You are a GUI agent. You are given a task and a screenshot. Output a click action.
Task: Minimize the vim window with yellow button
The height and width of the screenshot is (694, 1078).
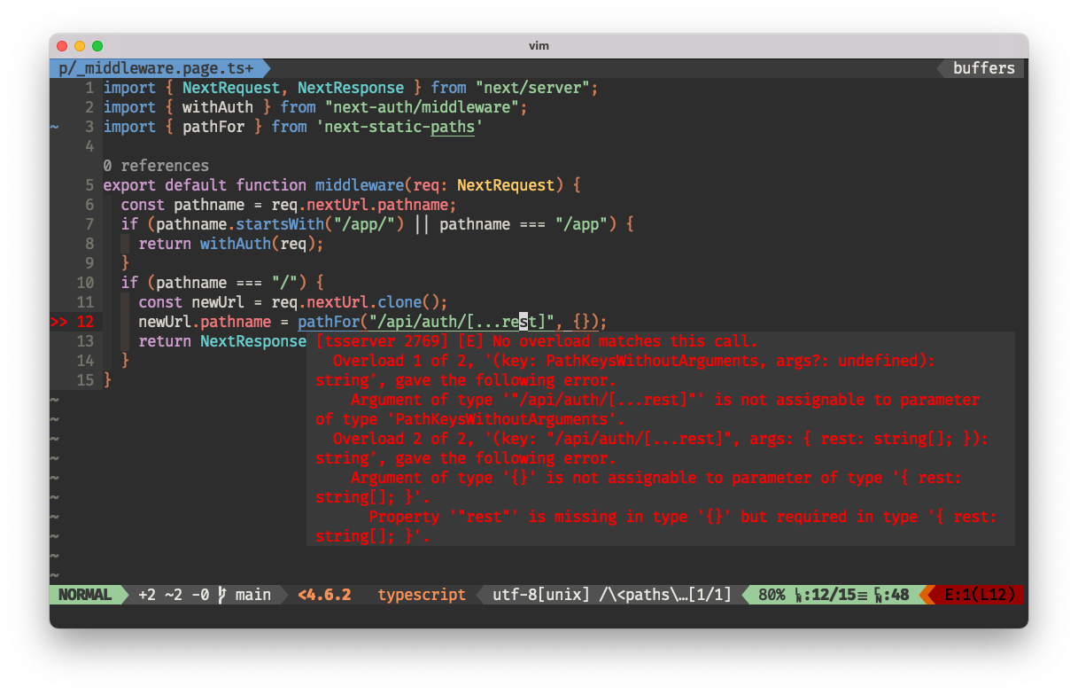coord(80,45)
